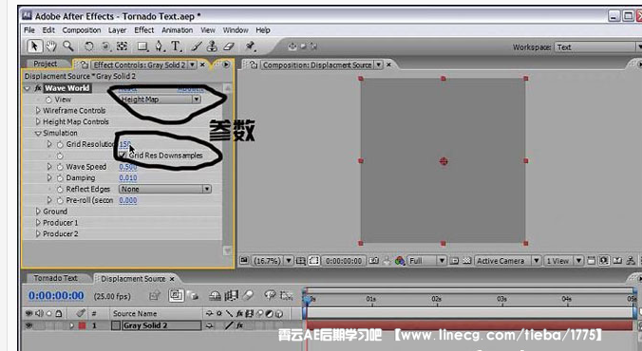642x351 pixels.
Task: Select the Zoom magnifier tool
Action: 68,46
